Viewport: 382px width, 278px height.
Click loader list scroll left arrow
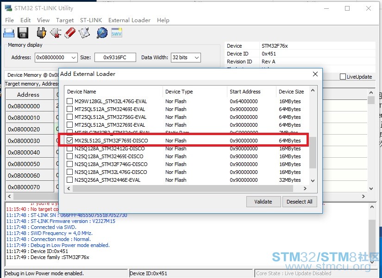[69, 188]
